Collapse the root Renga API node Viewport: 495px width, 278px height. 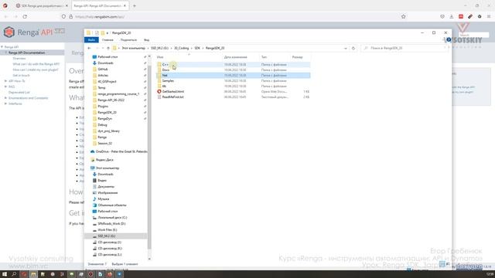pos(2,47)
